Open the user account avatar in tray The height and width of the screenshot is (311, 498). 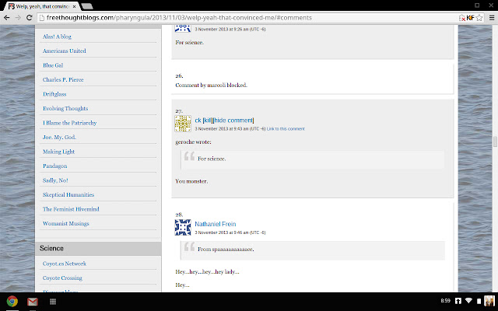[x=489, y=301]
